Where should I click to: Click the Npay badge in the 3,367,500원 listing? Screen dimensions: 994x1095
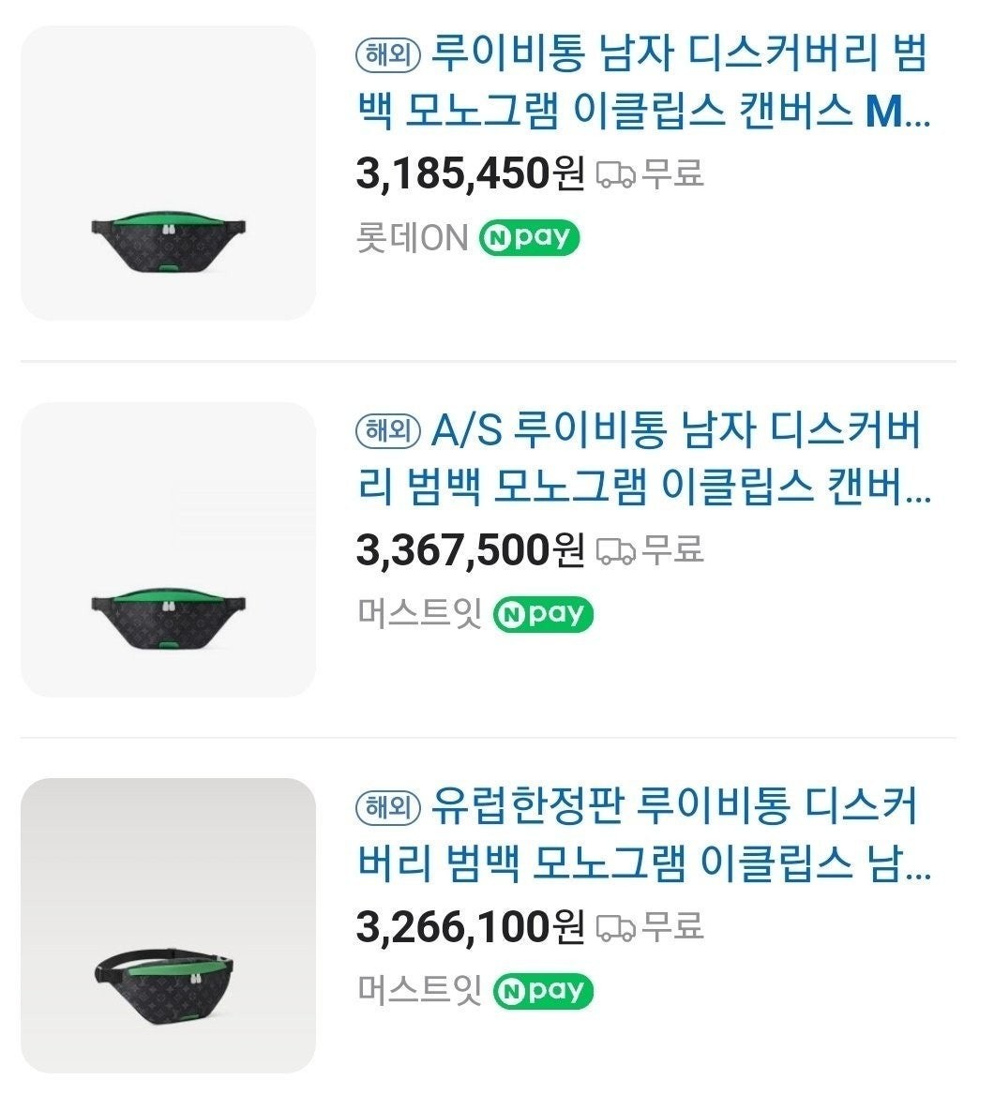(x=543, y=614)
